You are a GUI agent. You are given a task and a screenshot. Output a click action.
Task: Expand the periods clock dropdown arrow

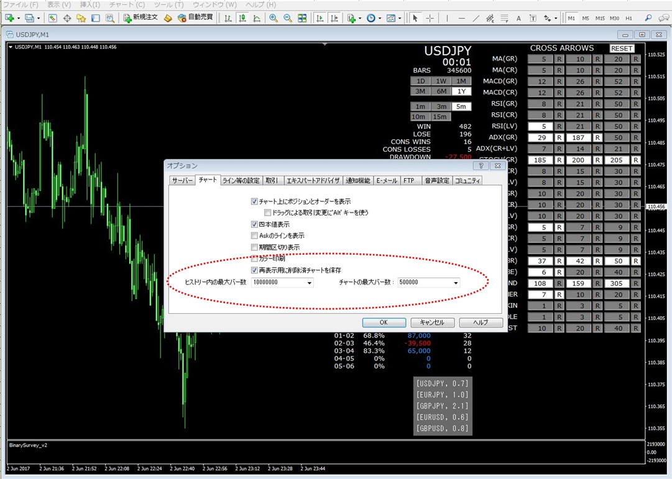(x=380, y=18)
